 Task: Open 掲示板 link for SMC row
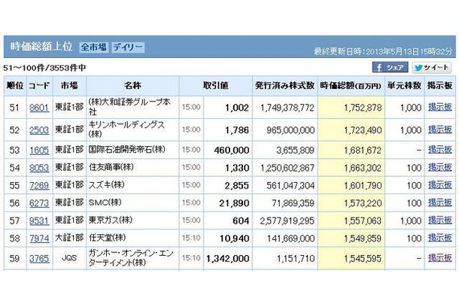coord(440,202)
